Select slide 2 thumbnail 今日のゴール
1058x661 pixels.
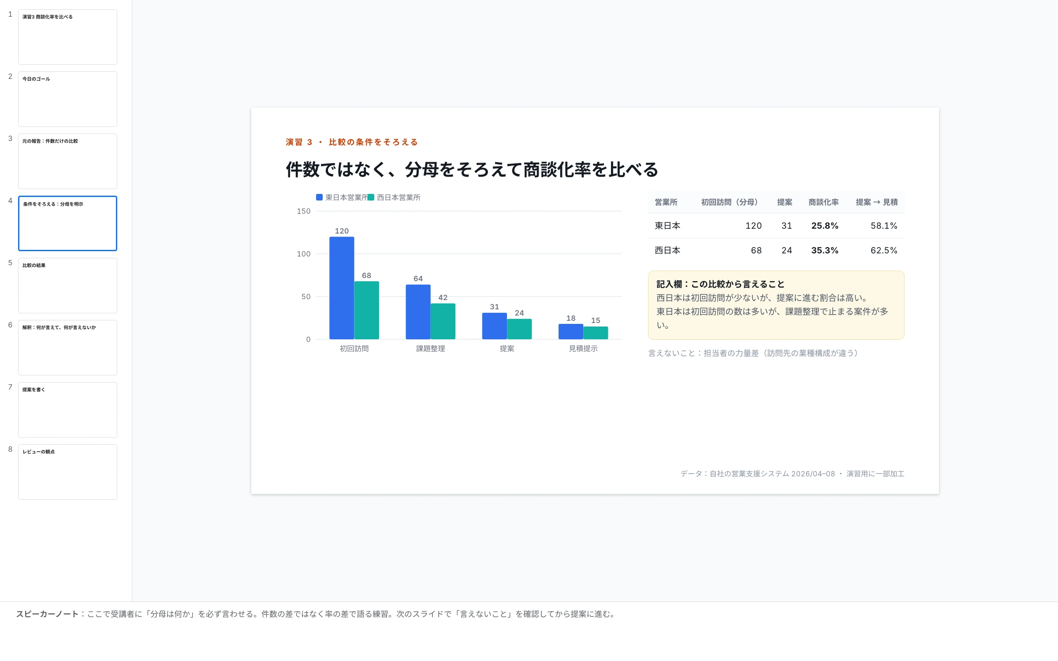click(x=67, y=99)
